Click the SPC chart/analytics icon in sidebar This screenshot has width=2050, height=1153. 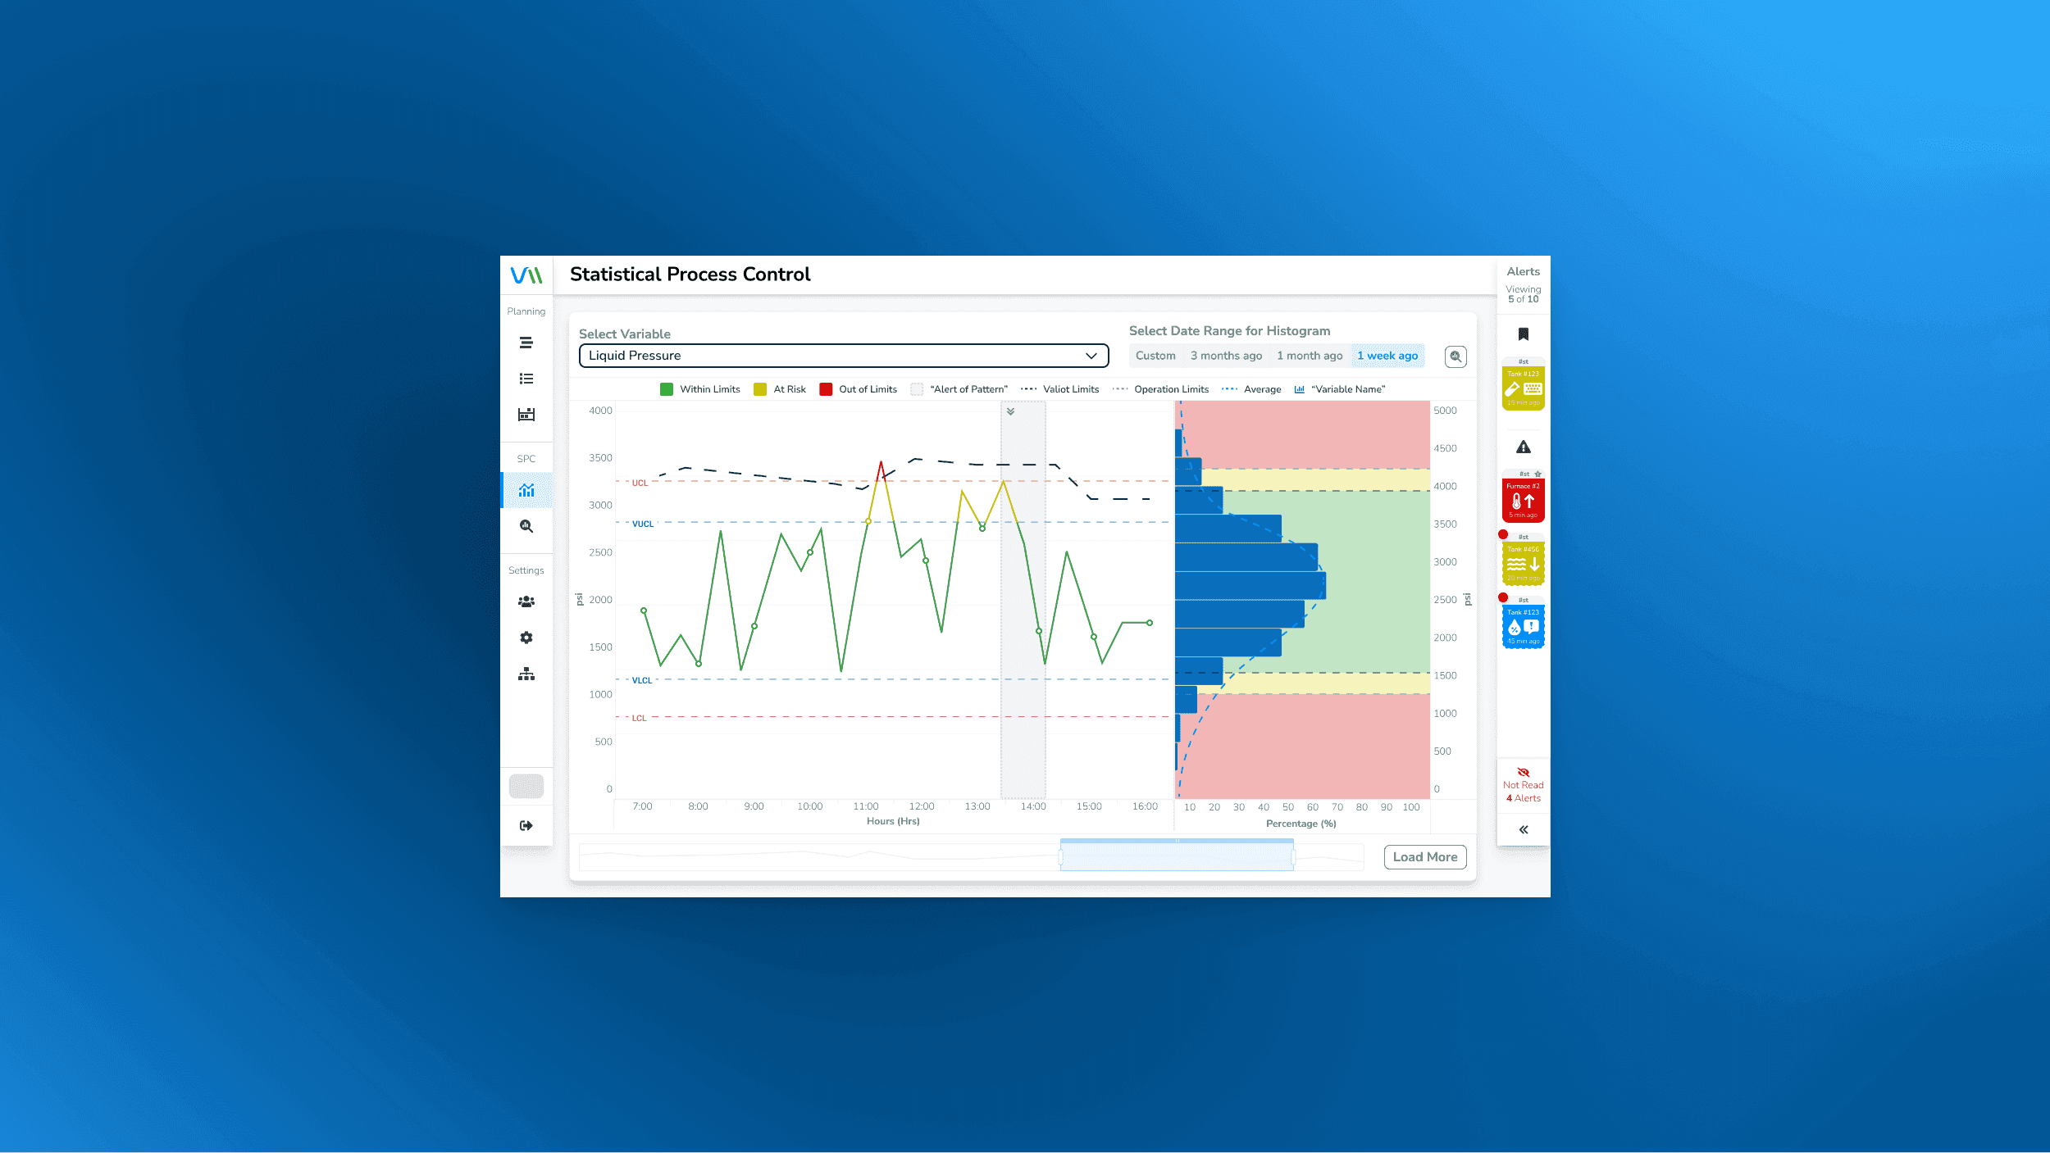pos(525,488)
